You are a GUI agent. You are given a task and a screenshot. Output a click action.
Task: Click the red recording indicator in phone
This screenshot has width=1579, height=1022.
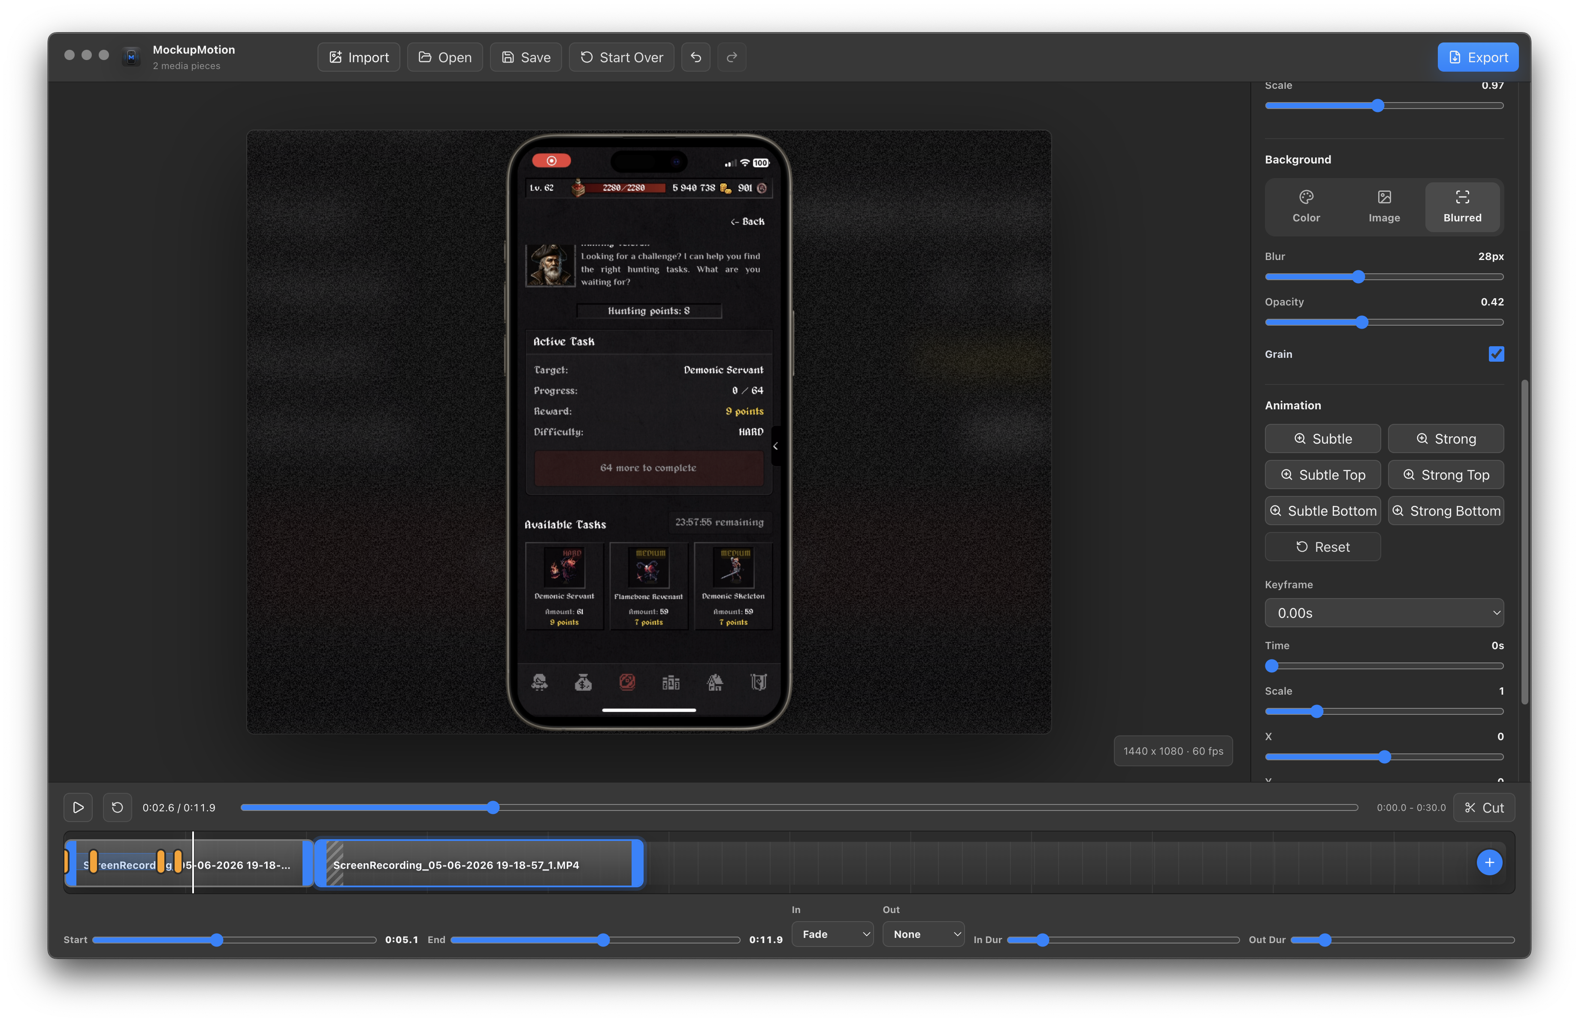click(551, 161)
